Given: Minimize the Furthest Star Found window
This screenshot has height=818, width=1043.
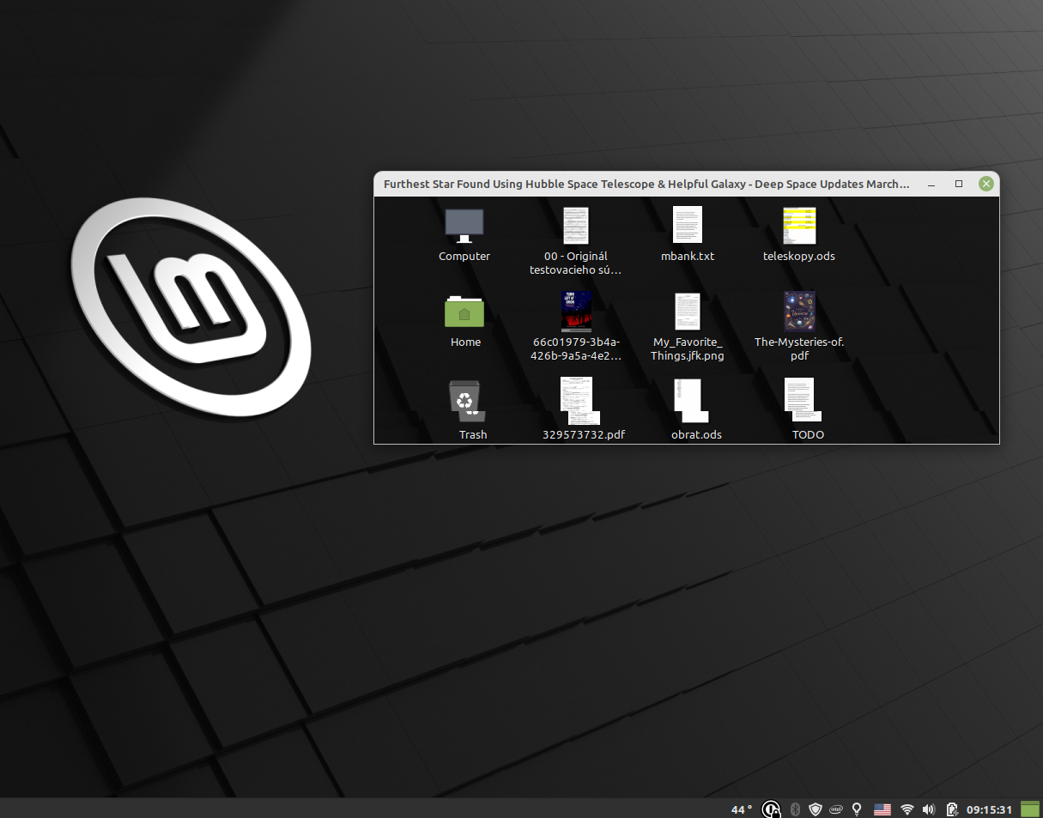Looking at the screenshot, I should pos(931,184).
